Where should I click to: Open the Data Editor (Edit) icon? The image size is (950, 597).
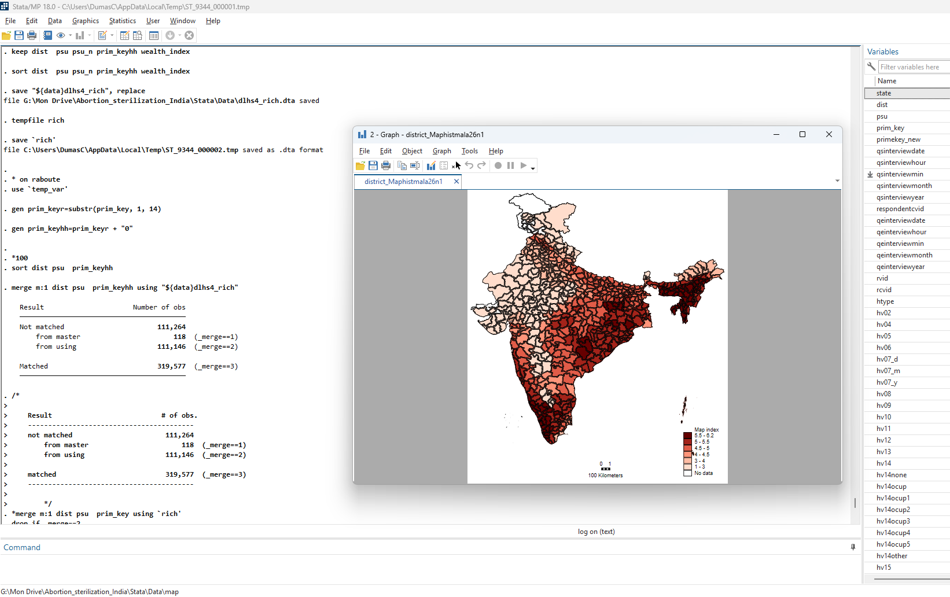click(x=124, y=35)
